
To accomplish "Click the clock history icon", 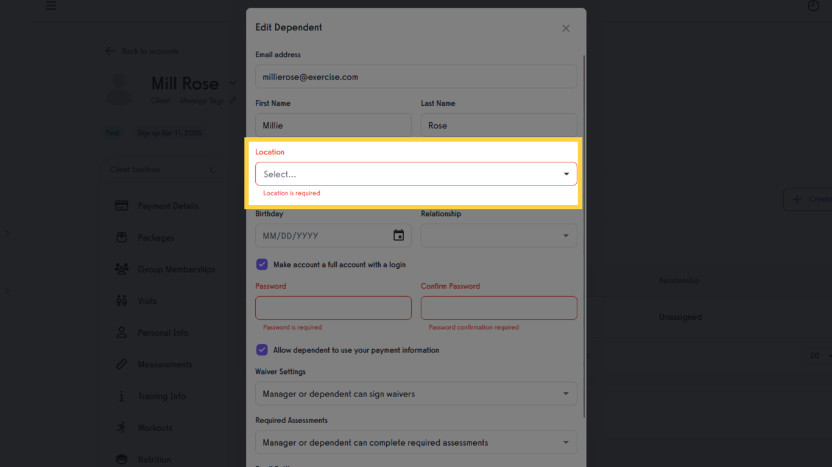I will tap(813, 5).
